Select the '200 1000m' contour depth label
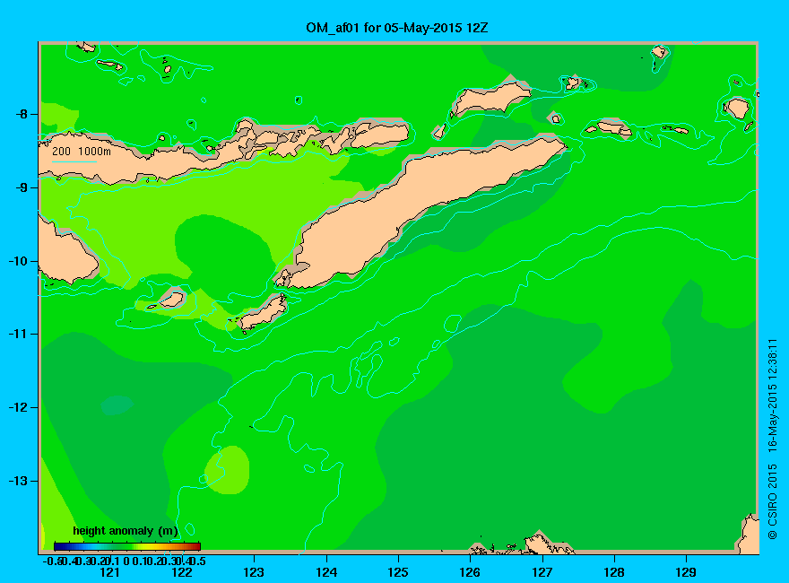Screen dimensions: 789x583 (x=82, y=151)
